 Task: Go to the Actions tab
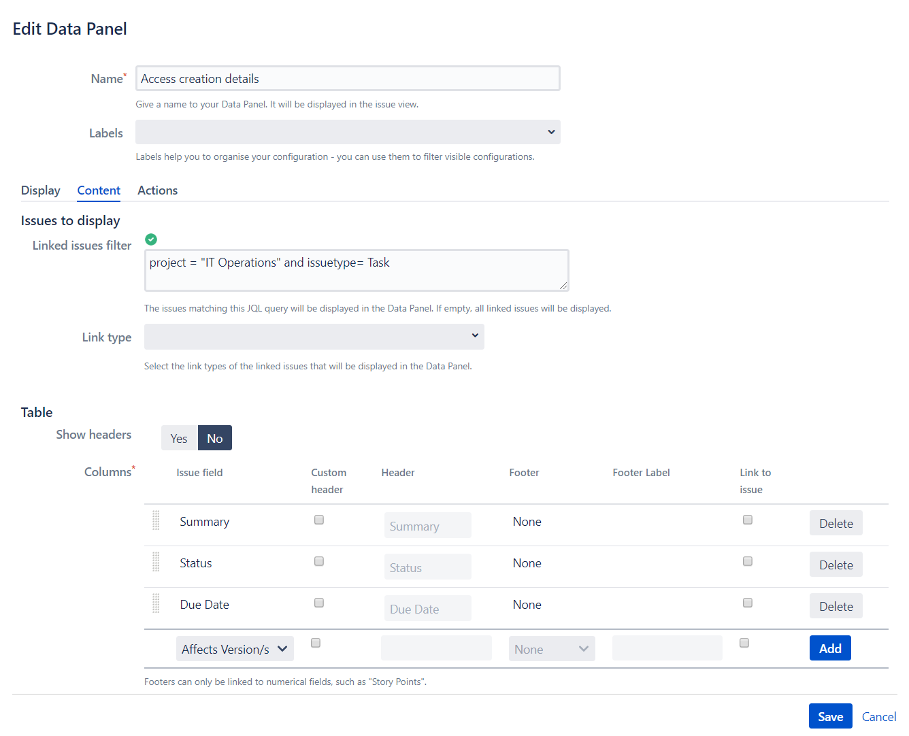pos(157,190)
